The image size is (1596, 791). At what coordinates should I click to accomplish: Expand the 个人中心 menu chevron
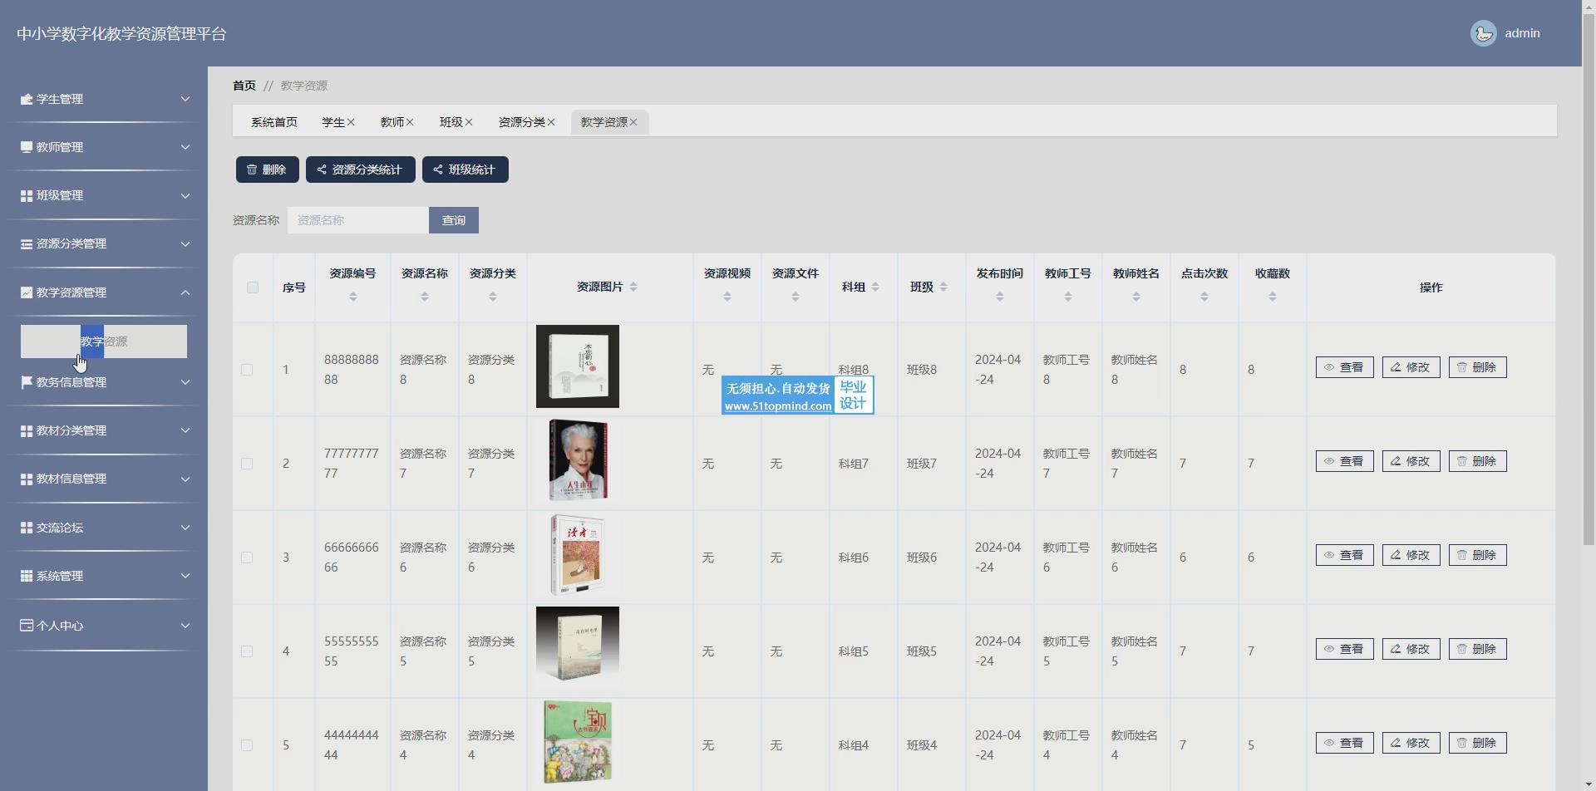click(185, 626)
